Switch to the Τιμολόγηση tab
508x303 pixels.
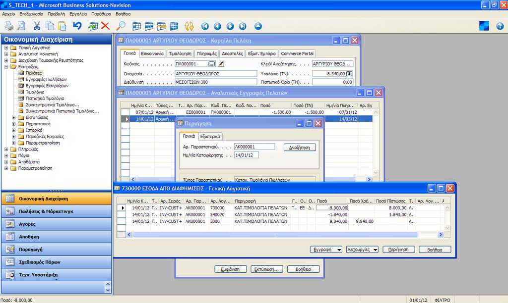(180, 53)
